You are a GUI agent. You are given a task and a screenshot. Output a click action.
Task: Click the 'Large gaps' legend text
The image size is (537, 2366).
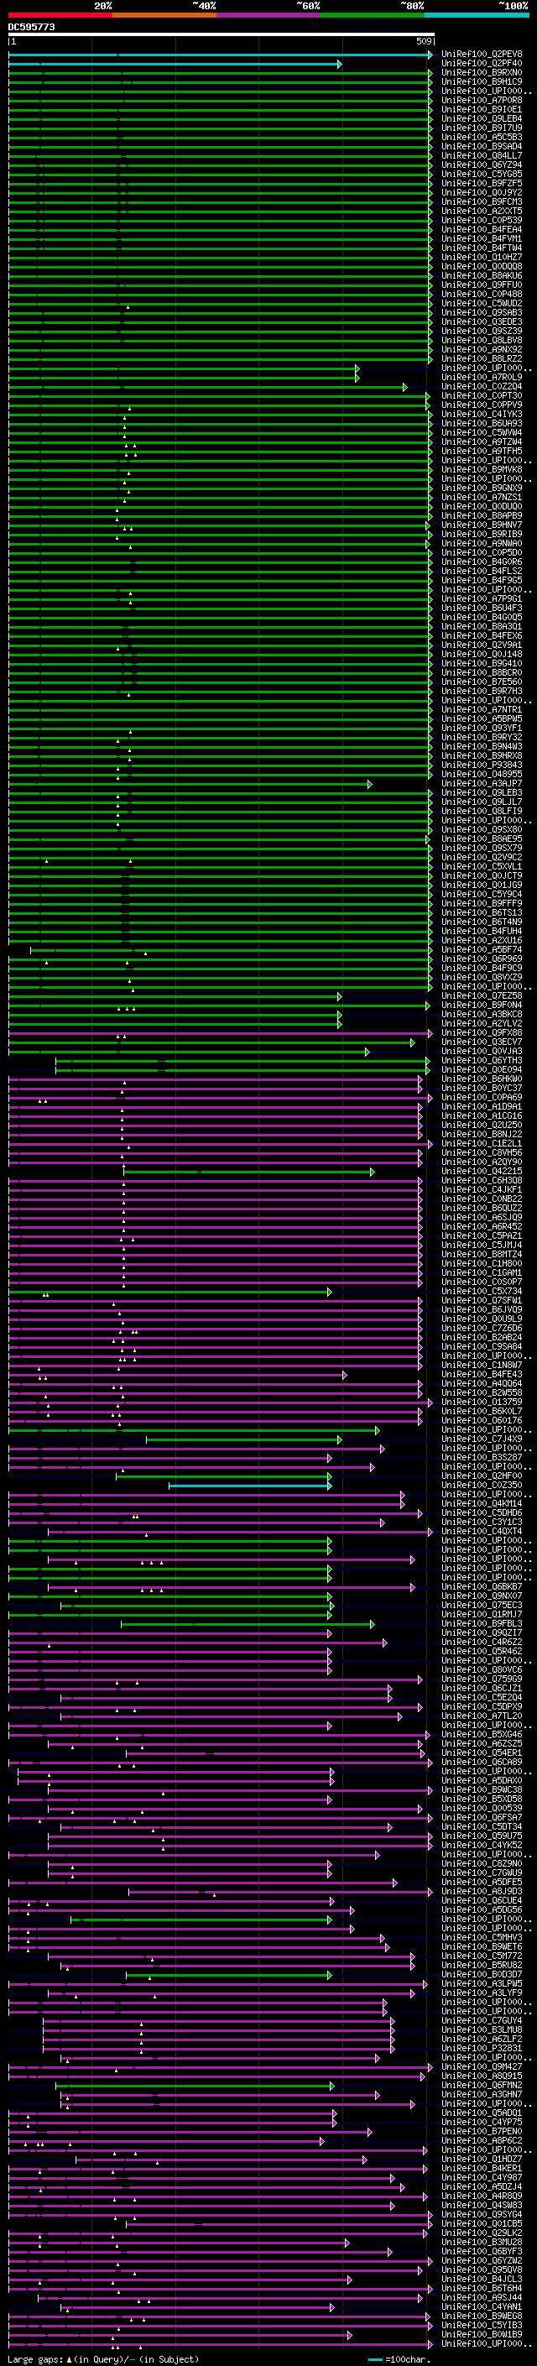[x=35, y=2360]
